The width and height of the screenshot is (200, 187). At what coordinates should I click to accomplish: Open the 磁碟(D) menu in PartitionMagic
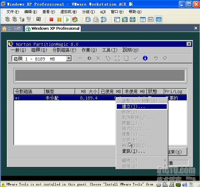click(39, 50)
